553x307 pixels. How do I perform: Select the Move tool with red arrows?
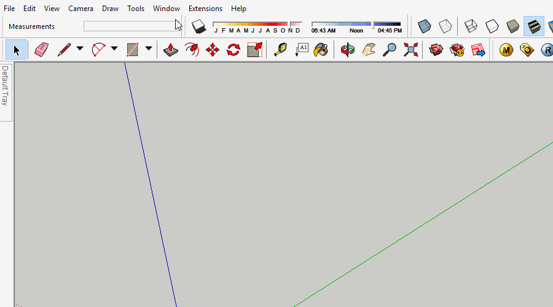coord(213,50)
